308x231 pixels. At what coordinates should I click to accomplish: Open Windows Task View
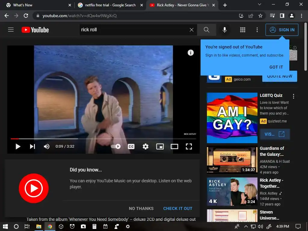tap(27, 226)
